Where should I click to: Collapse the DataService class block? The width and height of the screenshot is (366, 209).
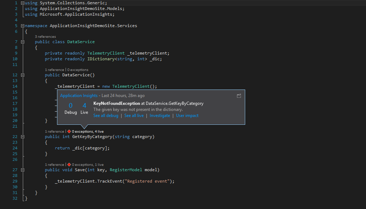point(23,42)
